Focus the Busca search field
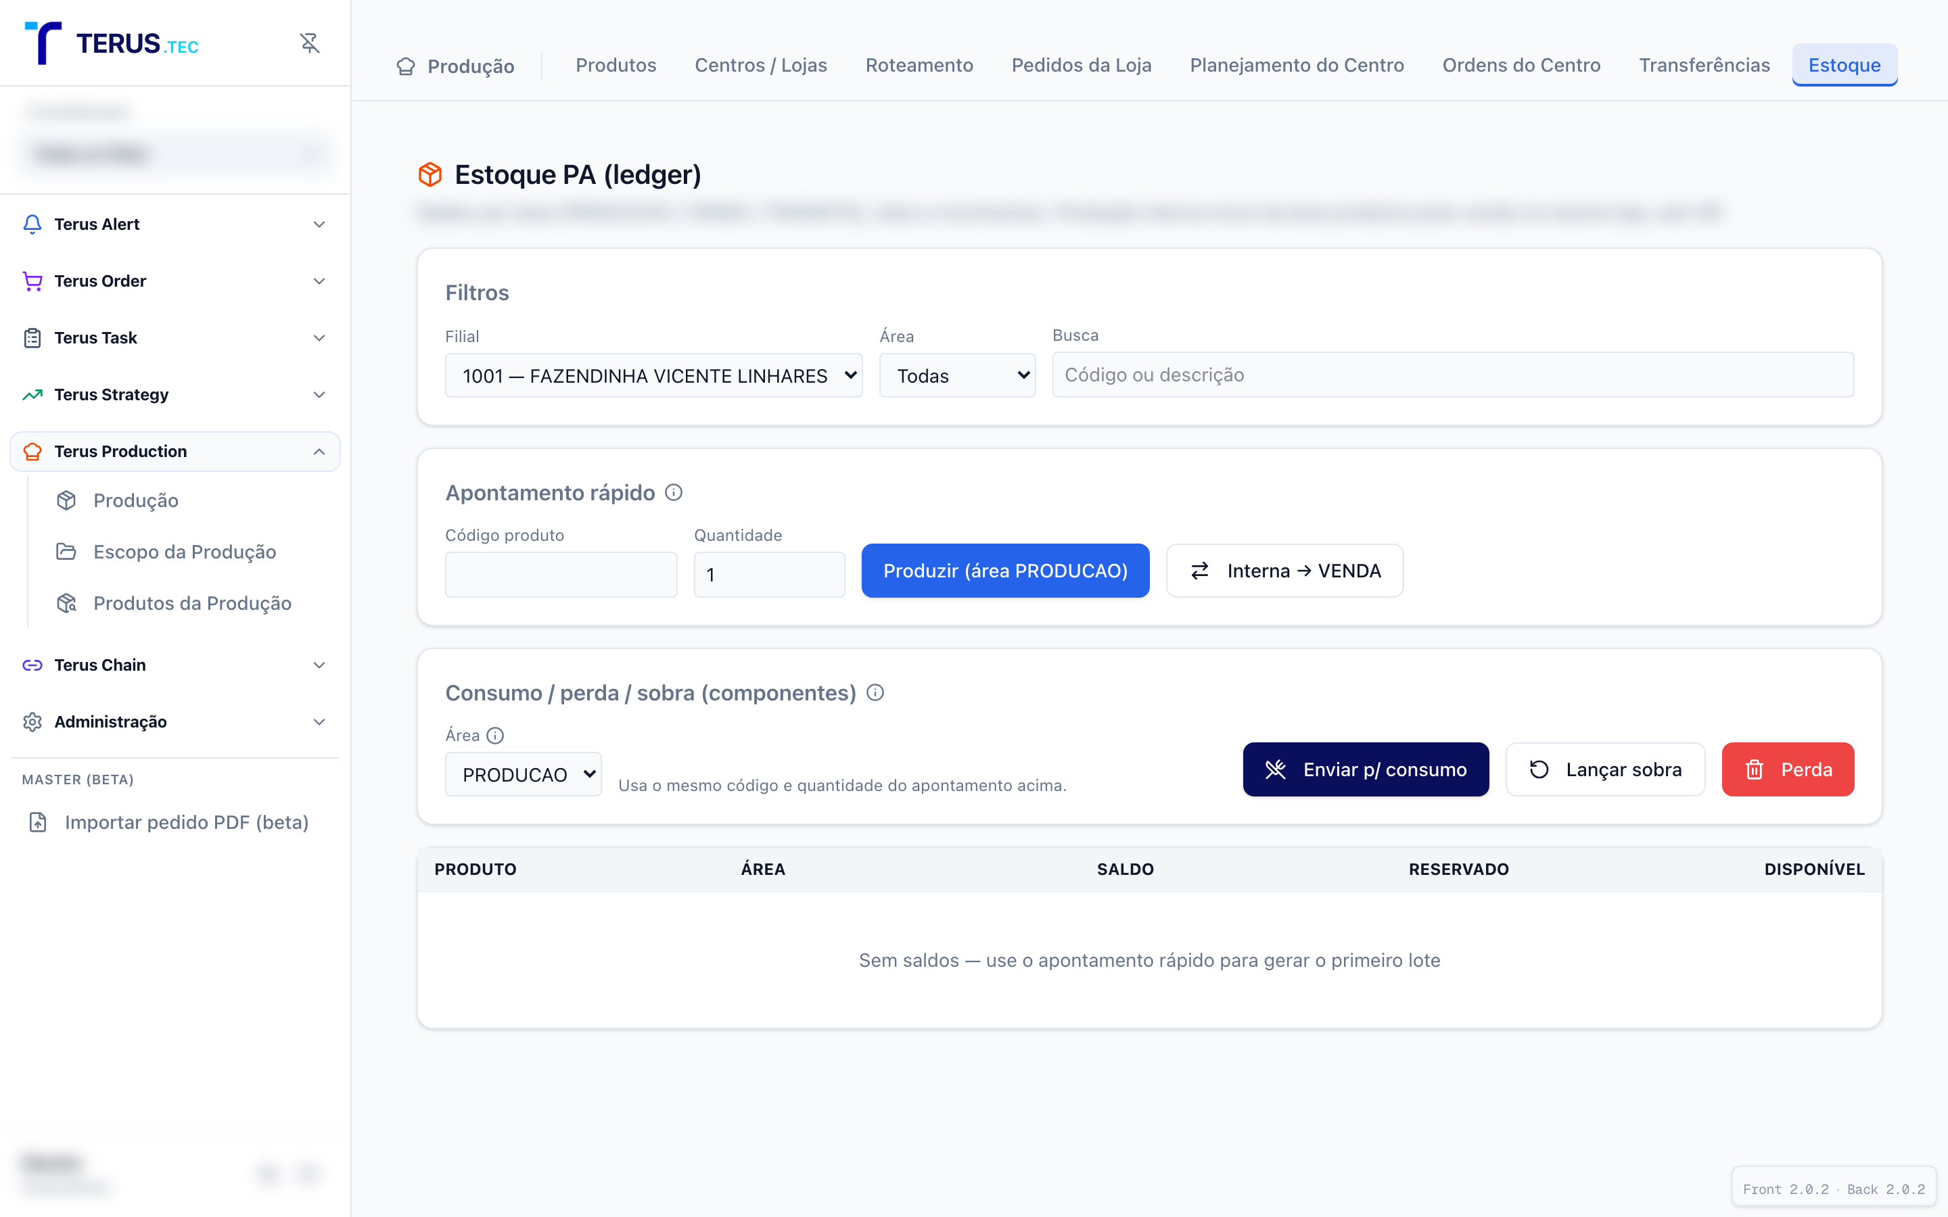The height and width of the screenshot is (1217, 1948). tap(1453, 375)
